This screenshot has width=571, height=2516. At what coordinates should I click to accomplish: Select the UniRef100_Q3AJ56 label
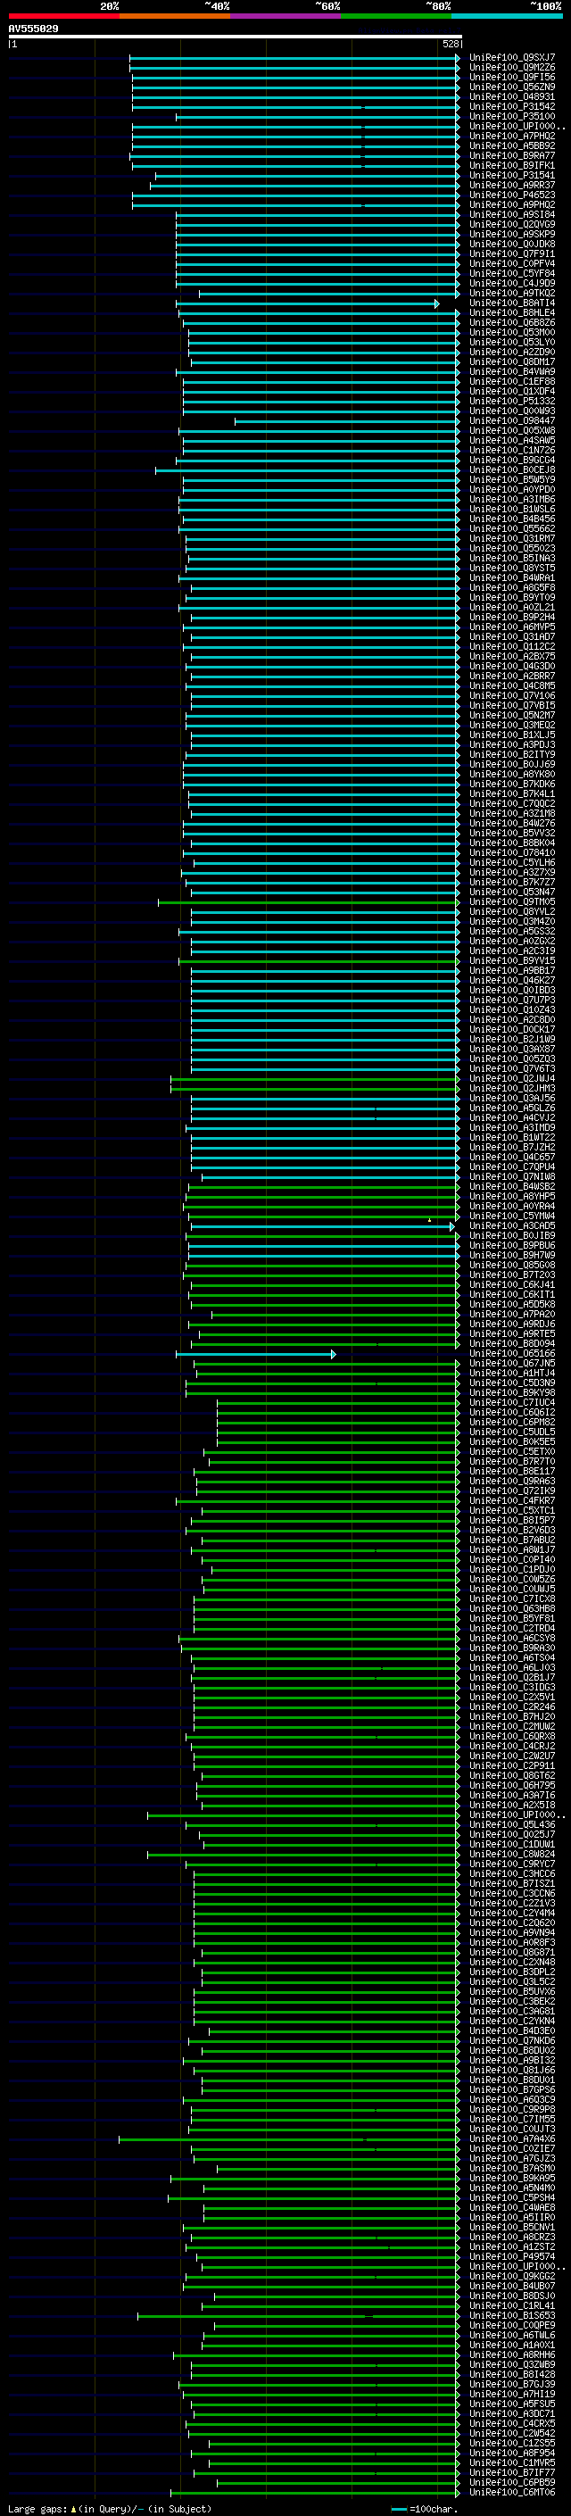pos(512,1098)
